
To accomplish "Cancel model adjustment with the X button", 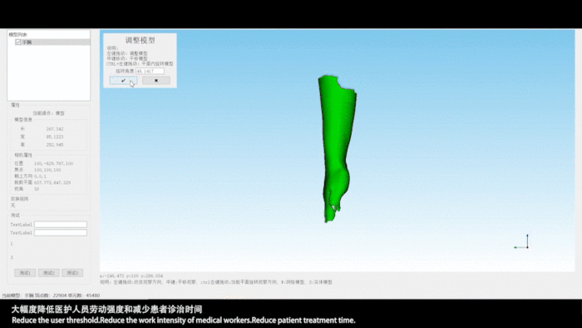I will pos(156,81).
